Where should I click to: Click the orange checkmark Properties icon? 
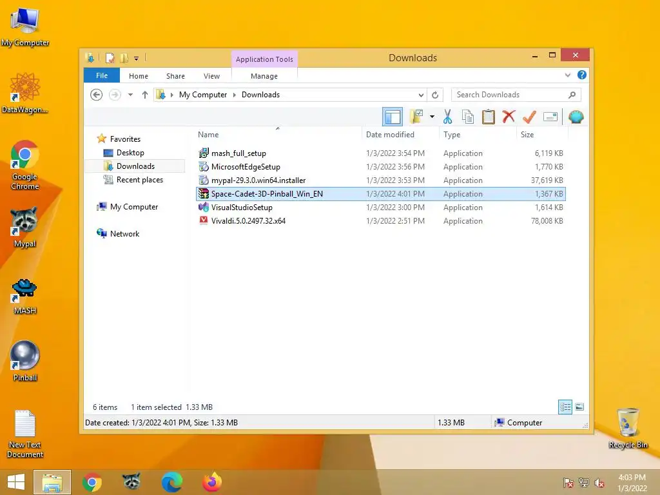[x=529, y=117]
